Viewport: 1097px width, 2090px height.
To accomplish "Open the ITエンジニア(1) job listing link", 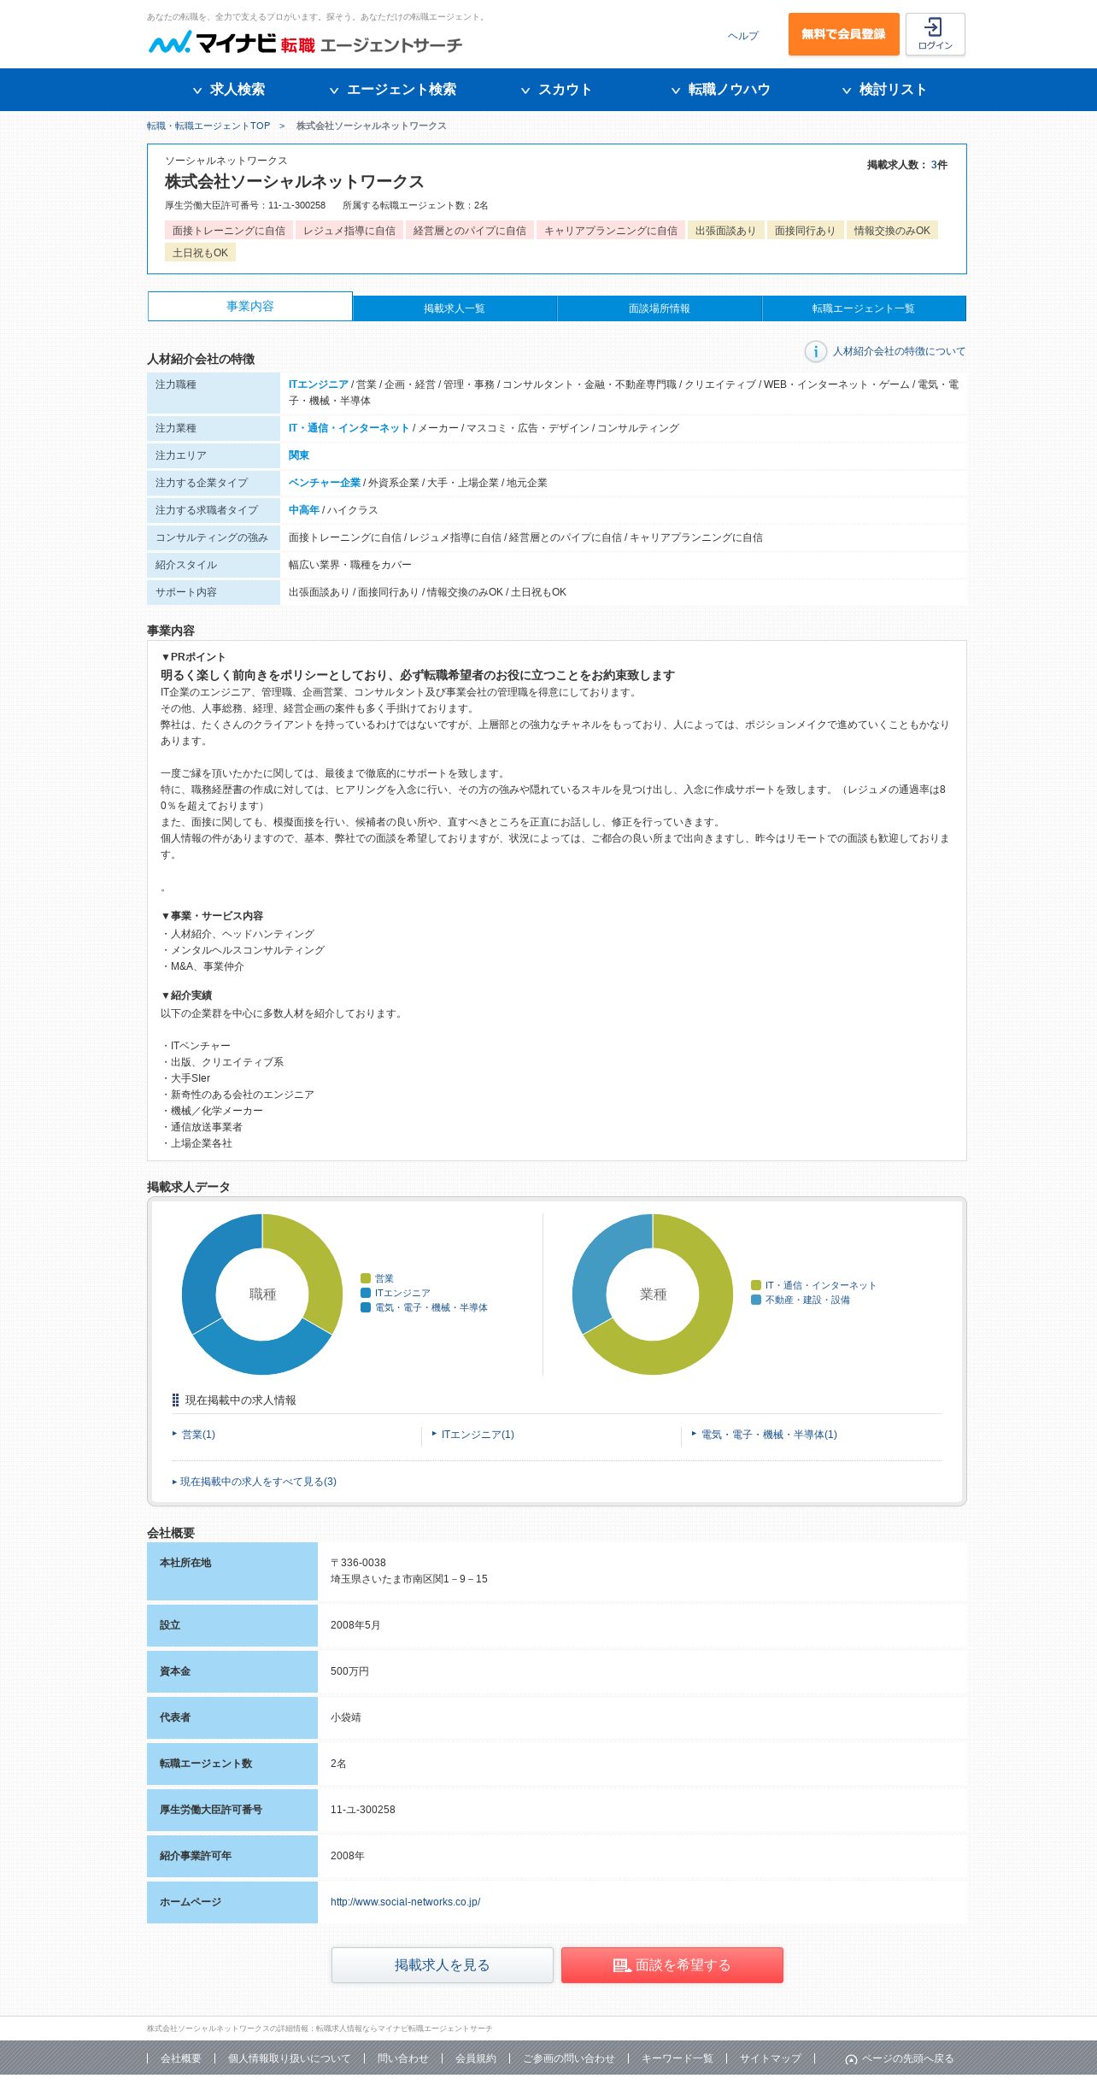I will point(478,1435).
